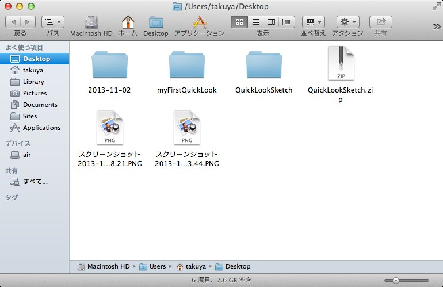Go back with the left arrow button

coord(13,22)
